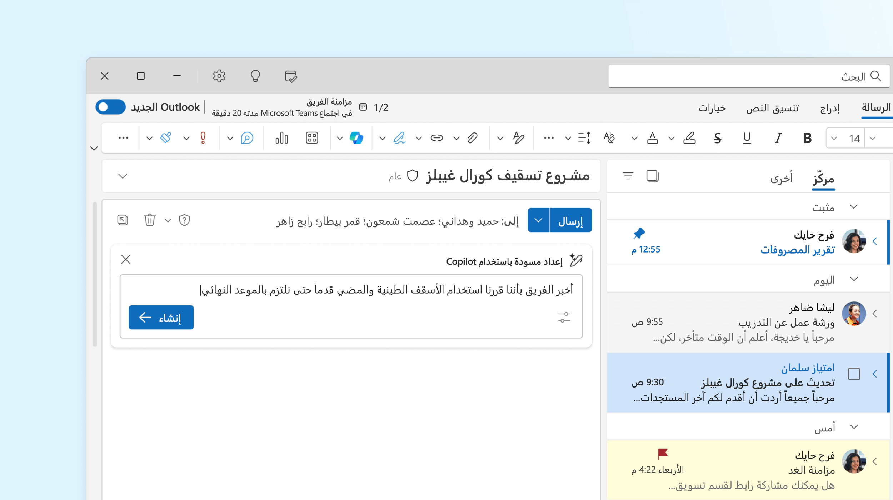
Task: Send the message with إرسال
Action: click(x=570, y=220)
